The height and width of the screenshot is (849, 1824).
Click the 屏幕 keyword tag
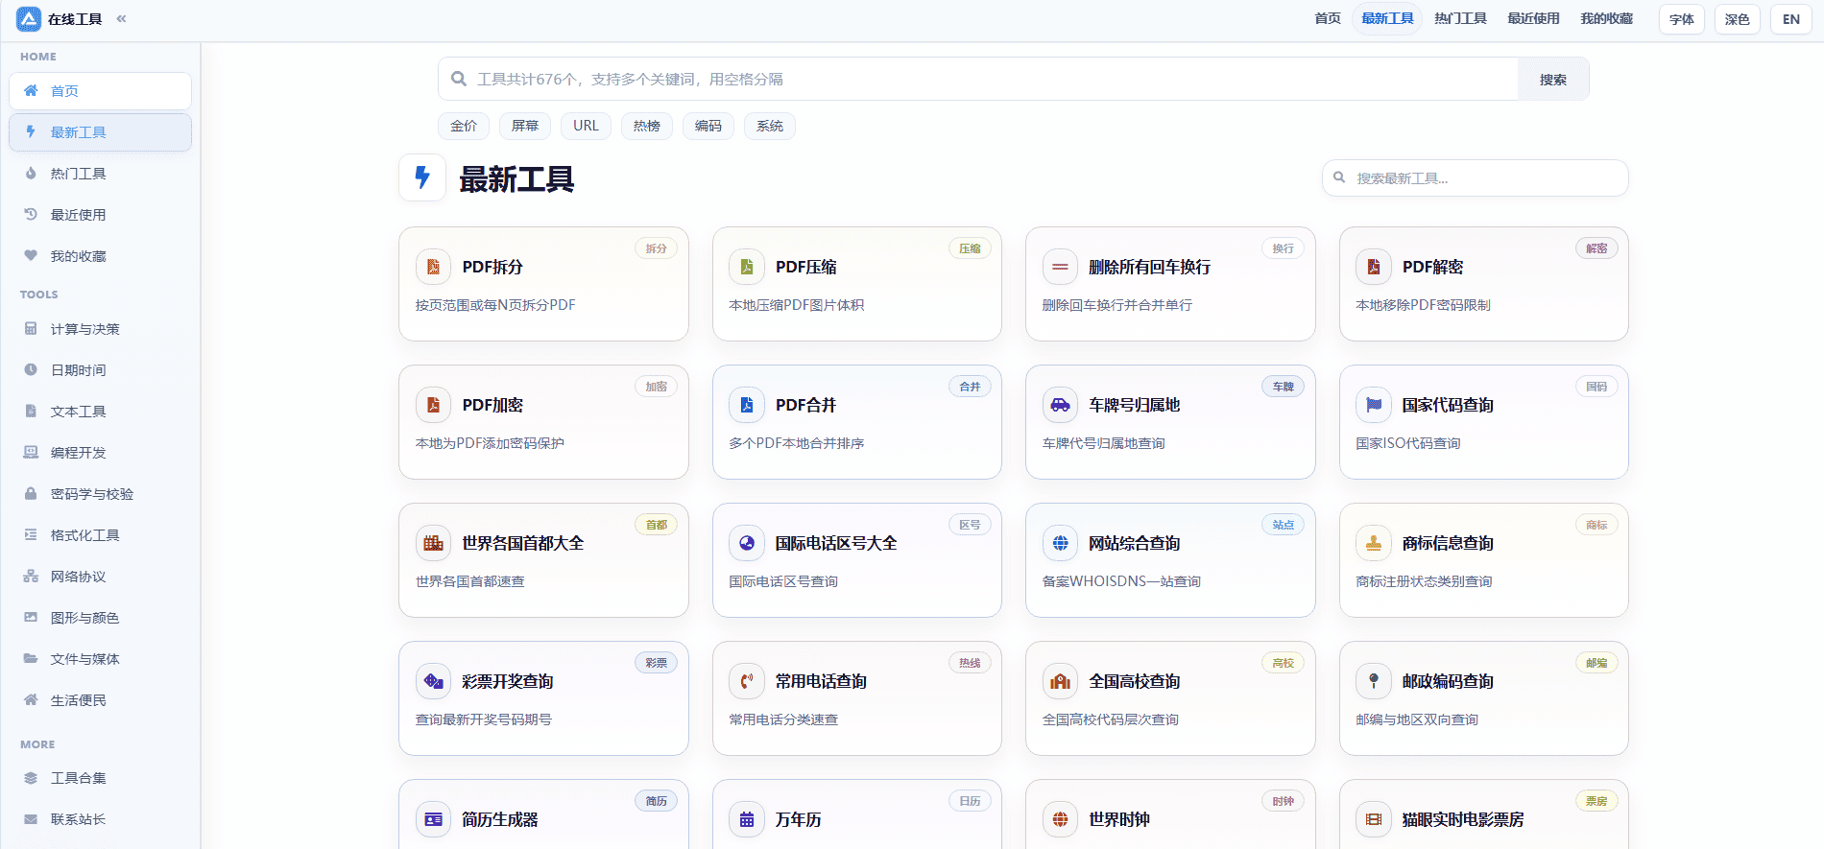click(x=525, y=126)
